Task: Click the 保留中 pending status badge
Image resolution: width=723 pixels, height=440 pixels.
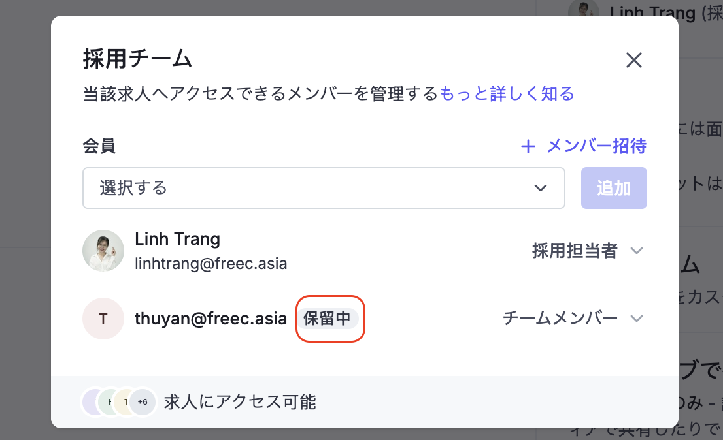Action: 328,319
